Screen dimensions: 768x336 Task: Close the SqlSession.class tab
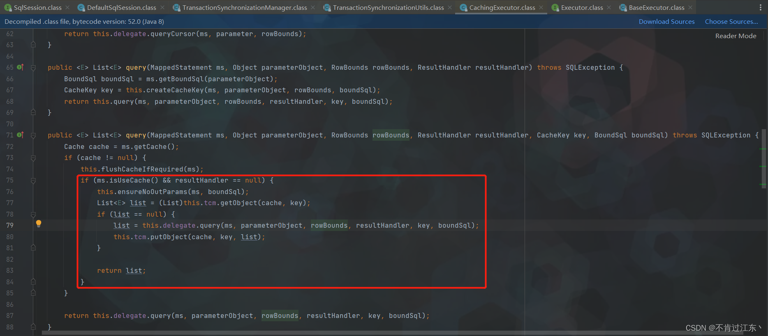(x=67, y=7)
